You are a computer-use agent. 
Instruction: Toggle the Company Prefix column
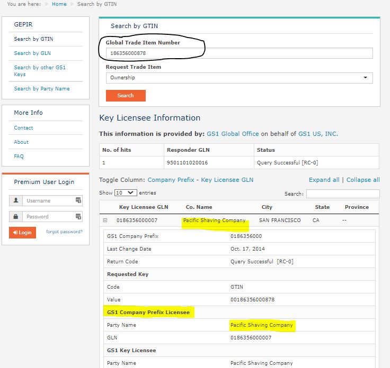(171, 180)
